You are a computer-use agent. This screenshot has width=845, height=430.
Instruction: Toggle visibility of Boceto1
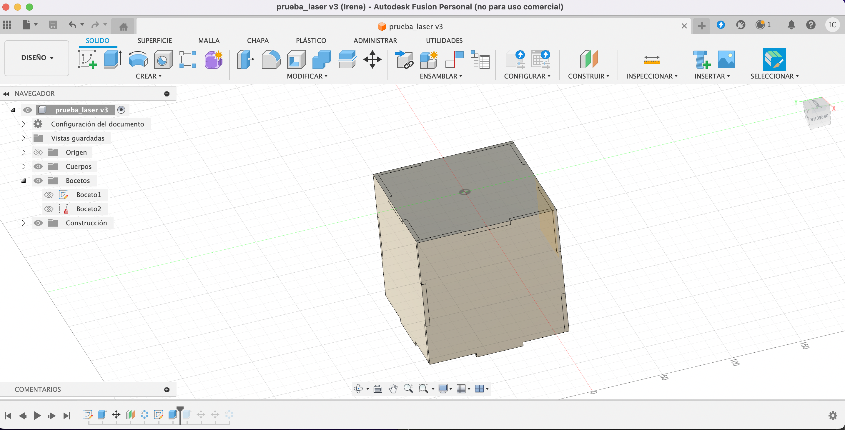pyautogui.click(x=49, y=195)
